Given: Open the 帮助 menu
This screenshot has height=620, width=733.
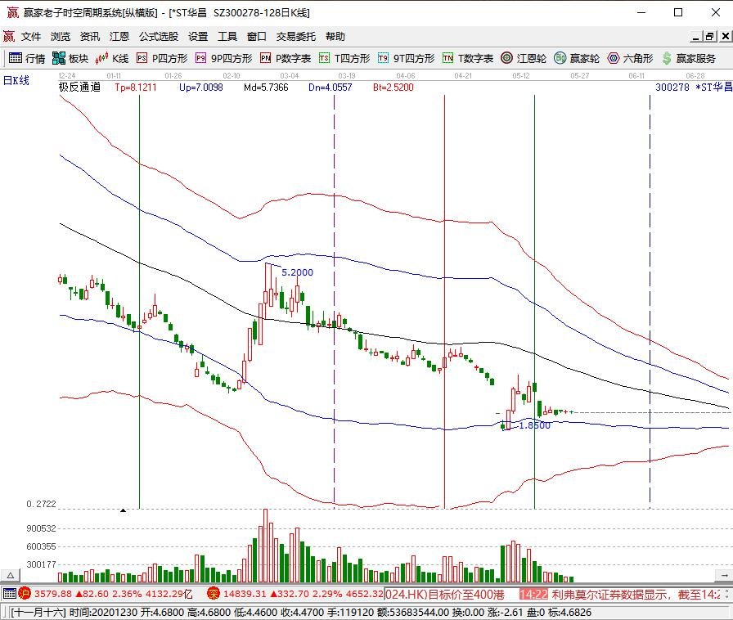Looking at the screenshot, I should click(x=335, y=37).
